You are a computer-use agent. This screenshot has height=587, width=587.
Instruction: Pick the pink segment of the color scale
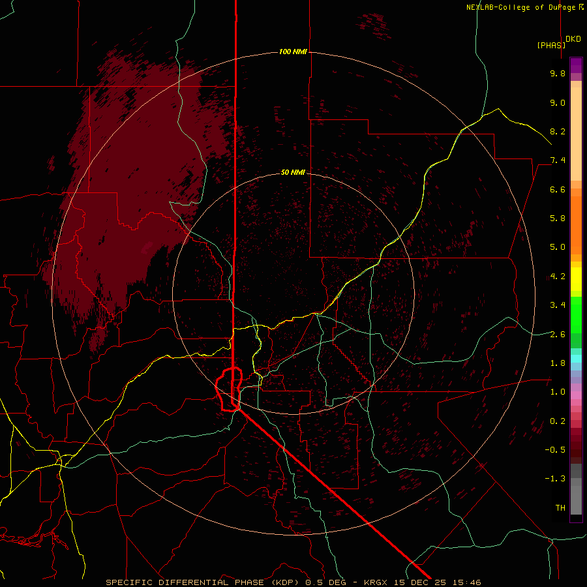coord(576,395)
